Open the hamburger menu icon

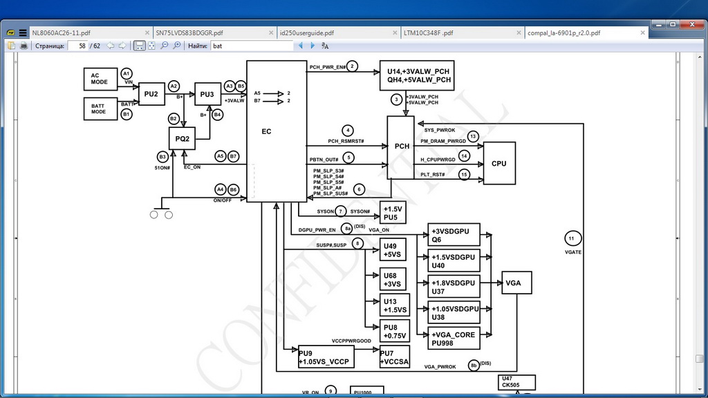[23, 32]
